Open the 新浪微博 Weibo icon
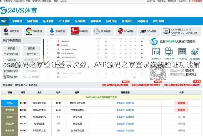 [195, 52]
